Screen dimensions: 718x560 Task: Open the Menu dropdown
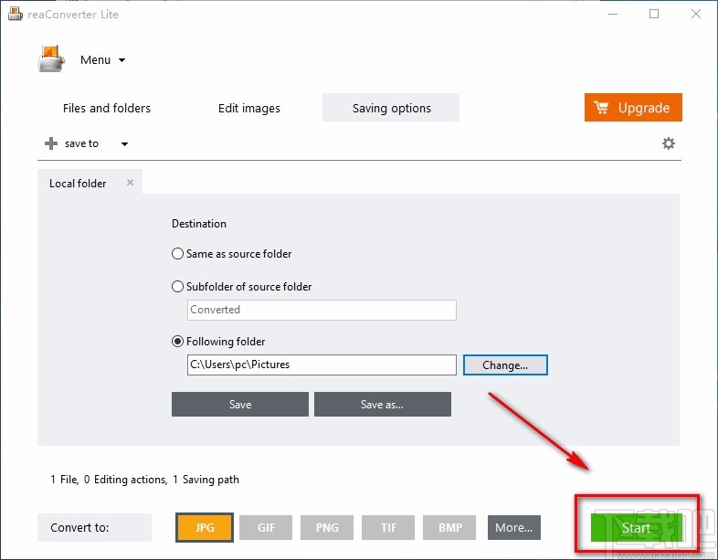point(102,60)
